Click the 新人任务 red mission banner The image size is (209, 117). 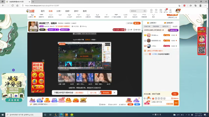(x=119, y=30)
